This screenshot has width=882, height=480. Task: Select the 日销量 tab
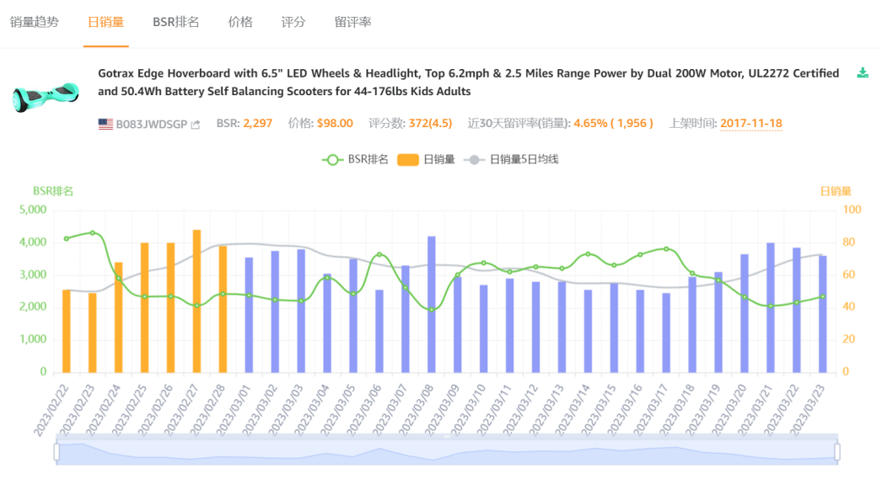click(x=106, y=22)
